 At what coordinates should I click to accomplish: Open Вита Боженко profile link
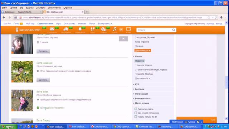click(44, 63)
